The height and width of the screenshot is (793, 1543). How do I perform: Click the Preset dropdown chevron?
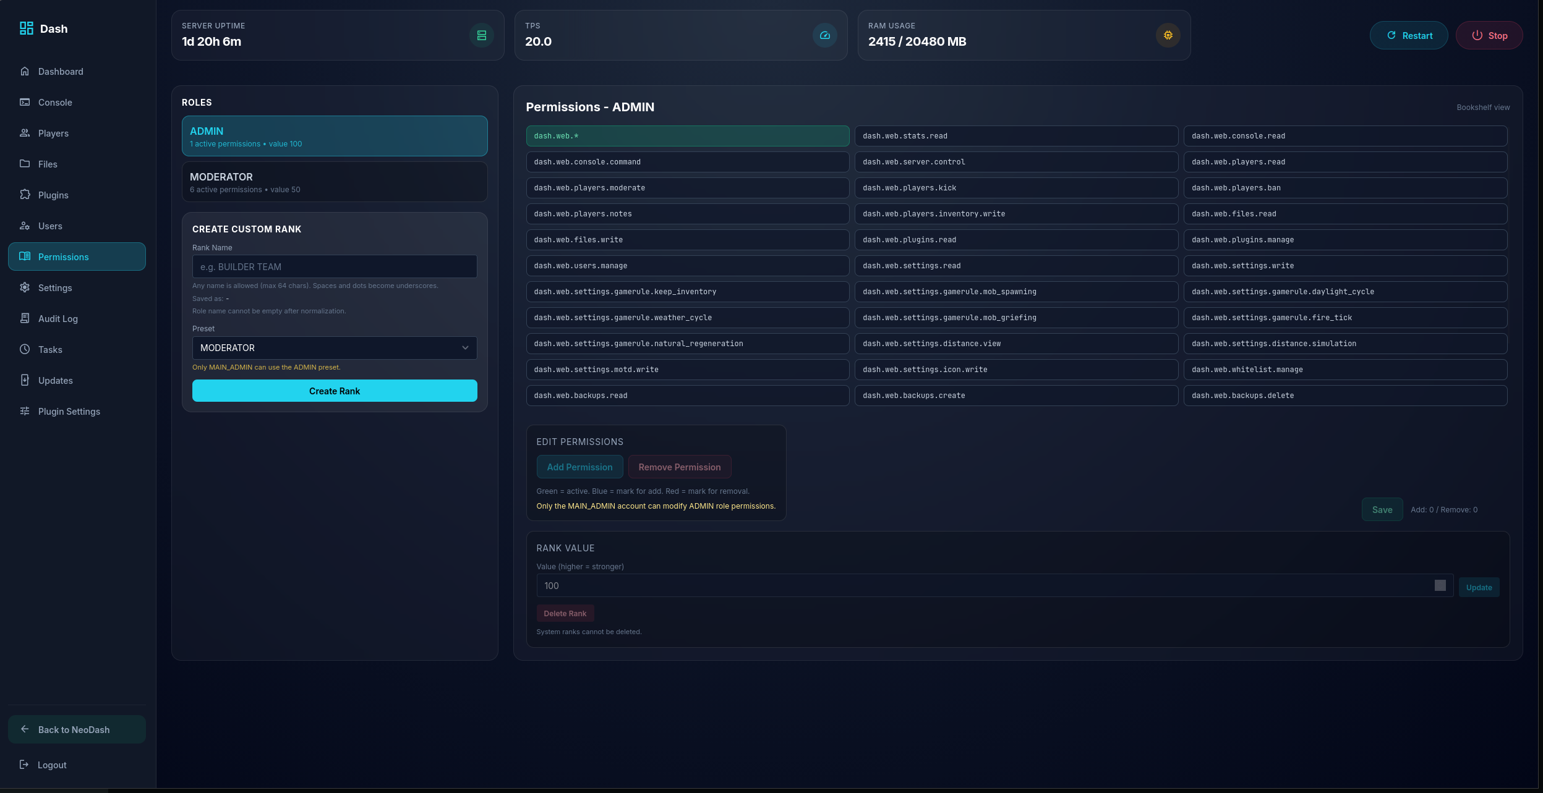tap(465, 348)
